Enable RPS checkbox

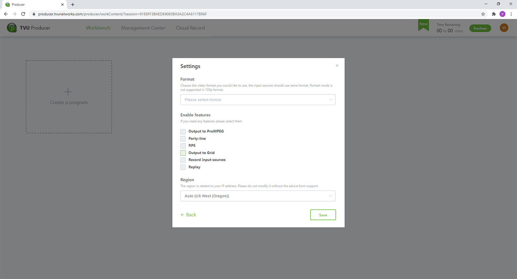pyautogui.click(x=183, y=146)
